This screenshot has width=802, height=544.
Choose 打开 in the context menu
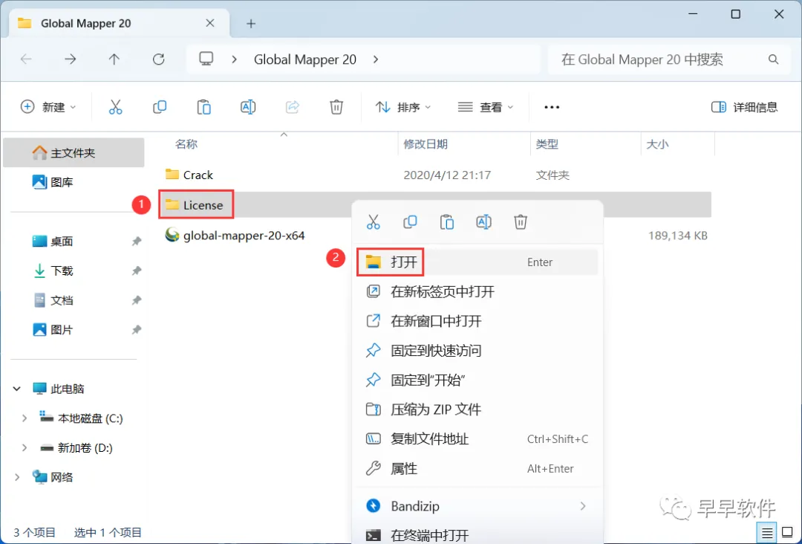[477, 262]
